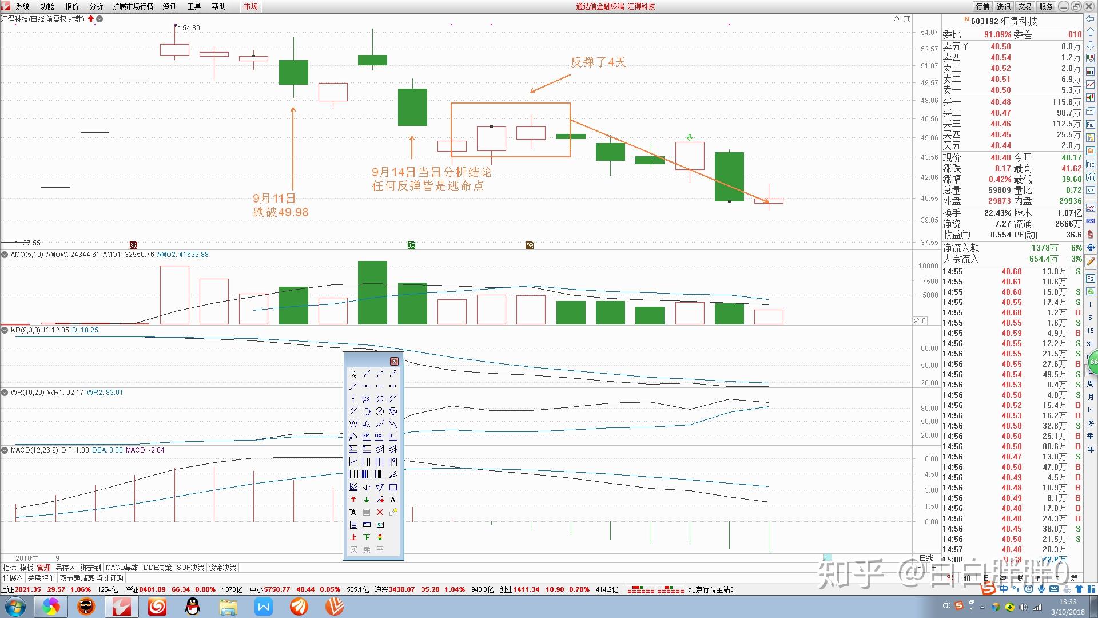
Task: Toggle the MACD indicator circle button
Action: 5,450
